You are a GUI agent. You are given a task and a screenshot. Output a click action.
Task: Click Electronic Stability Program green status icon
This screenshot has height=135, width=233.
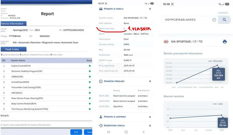tap(90, 71)
